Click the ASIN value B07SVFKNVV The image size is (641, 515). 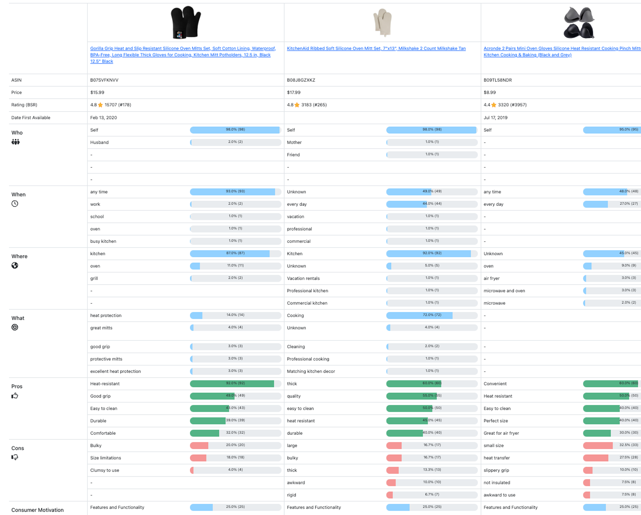pos(104,80)
